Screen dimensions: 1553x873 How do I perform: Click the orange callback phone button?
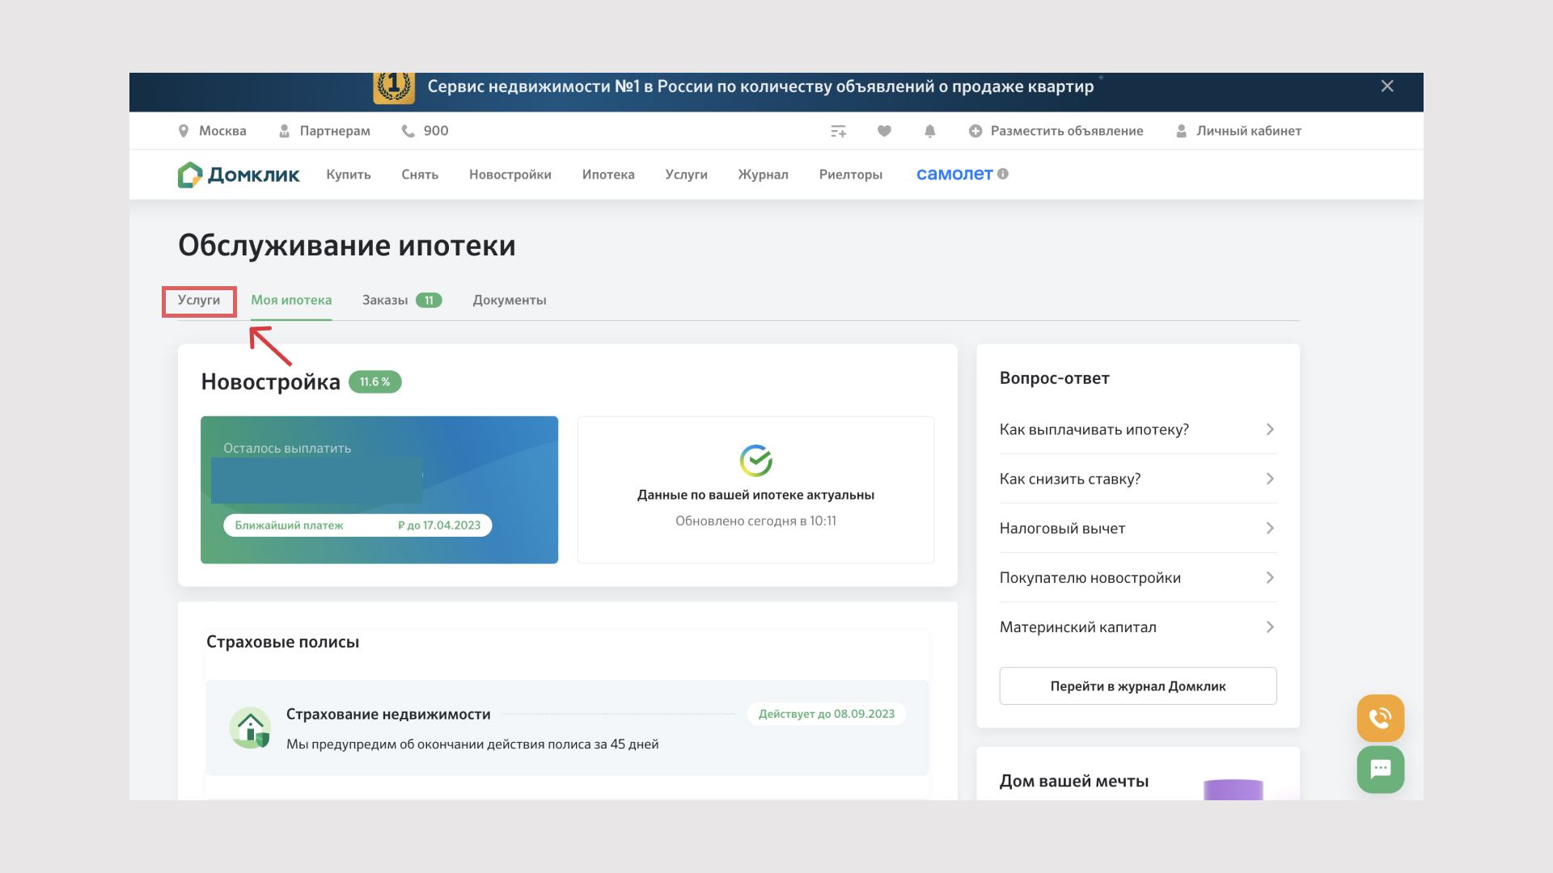pos(1381,718)
